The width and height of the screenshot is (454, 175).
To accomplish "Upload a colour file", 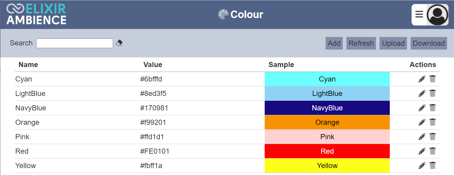I will tap(393, 43).
